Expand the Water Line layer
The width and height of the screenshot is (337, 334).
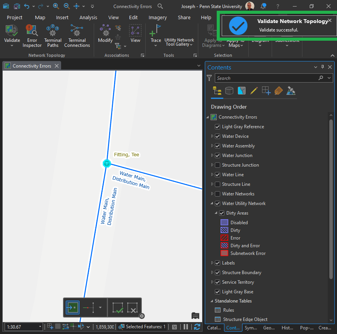click(212, 175)
